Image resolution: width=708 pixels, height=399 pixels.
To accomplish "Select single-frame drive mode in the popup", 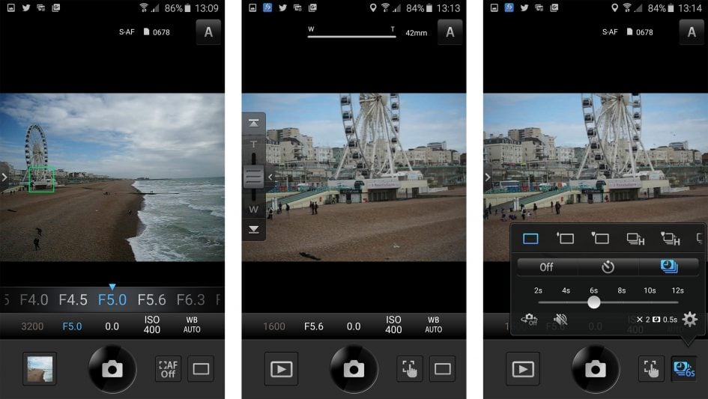I will coord(530,239).
